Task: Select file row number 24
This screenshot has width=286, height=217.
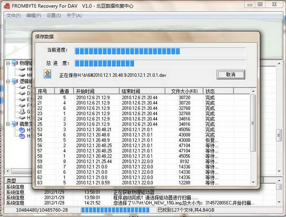Action: (x=143, y=119)
